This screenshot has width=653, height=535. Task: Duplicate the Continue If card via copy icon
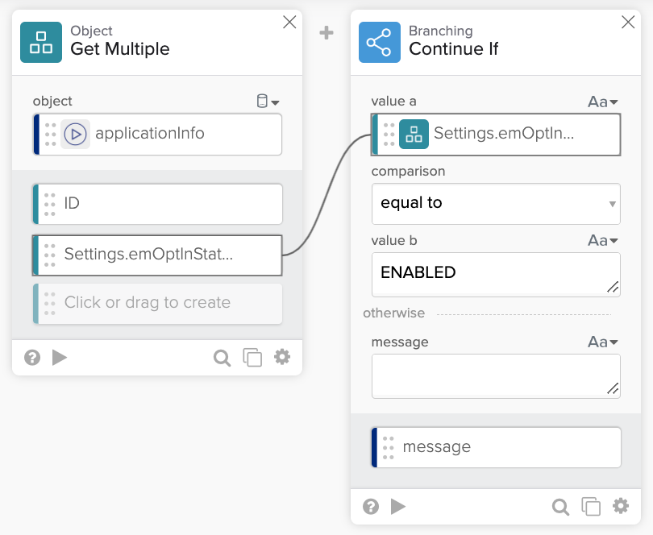tap(591, 506)
